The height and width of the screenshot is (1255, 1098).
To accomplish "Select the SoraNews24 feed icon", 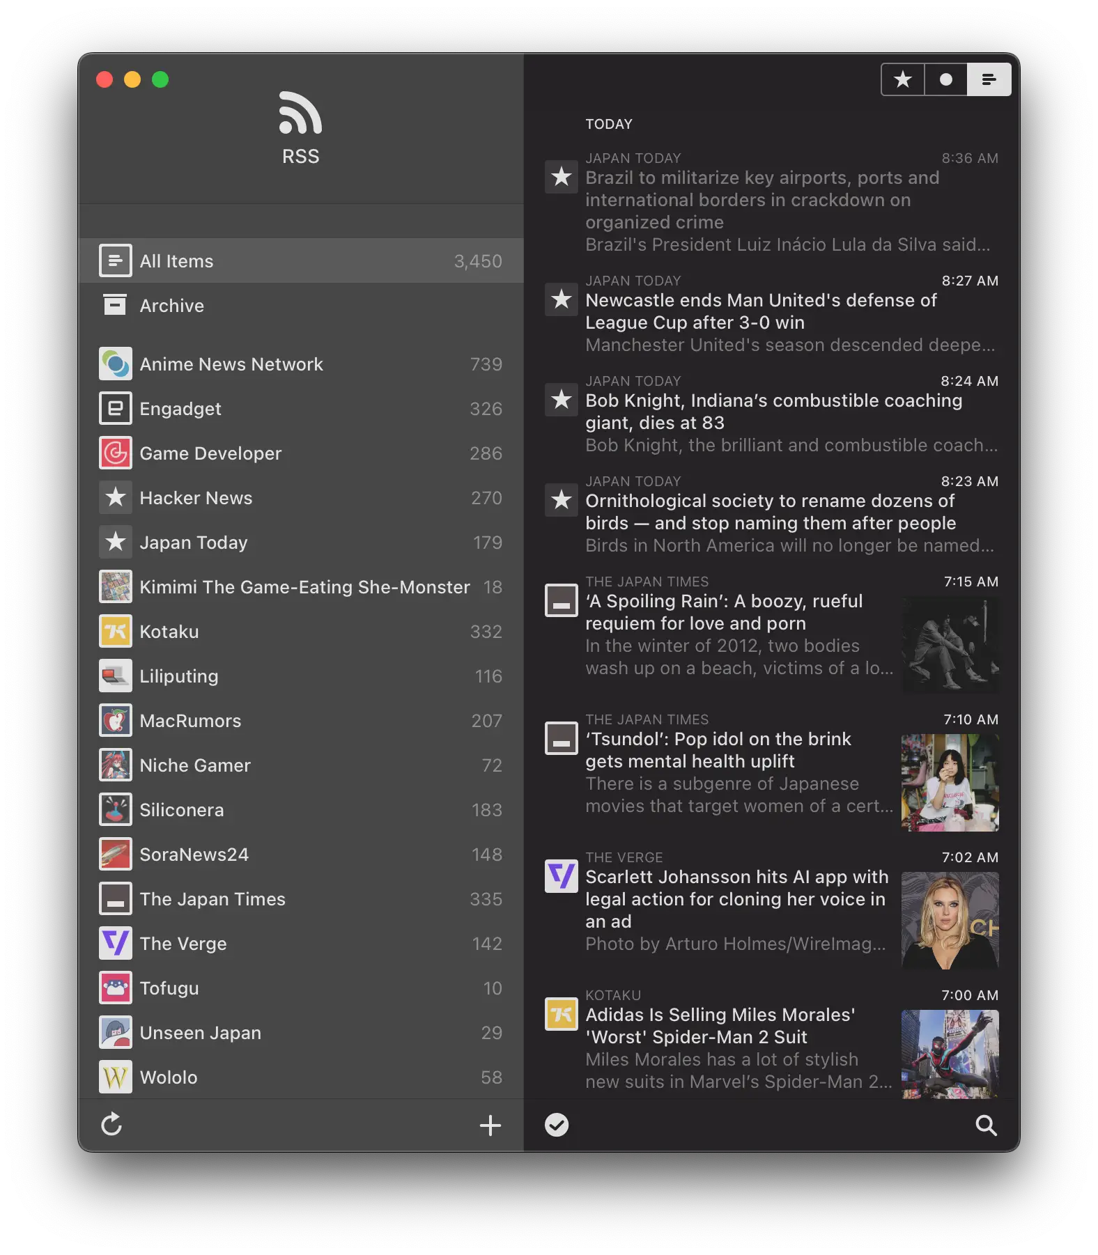I will click(x=116, y=854).
